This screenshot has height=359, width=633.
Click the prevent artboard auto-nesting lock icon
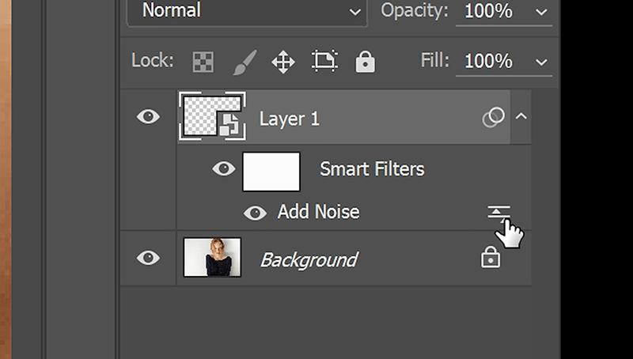click(x=324, y=62)
